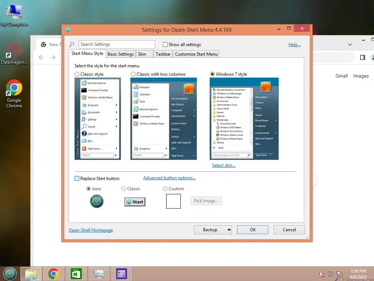Open File Explorer from the taskbar

pos(31,274)
